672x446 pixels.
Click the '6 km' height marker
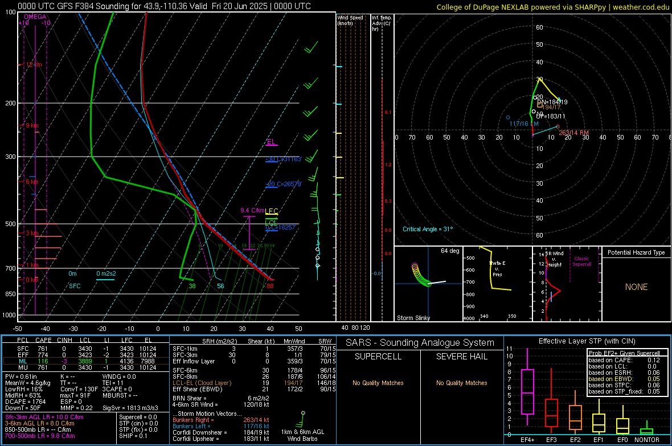tap(32, 182)
